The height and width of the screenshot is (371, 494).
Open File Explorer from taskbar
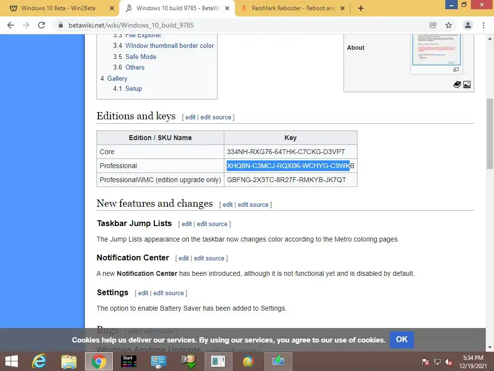(69, 361)
